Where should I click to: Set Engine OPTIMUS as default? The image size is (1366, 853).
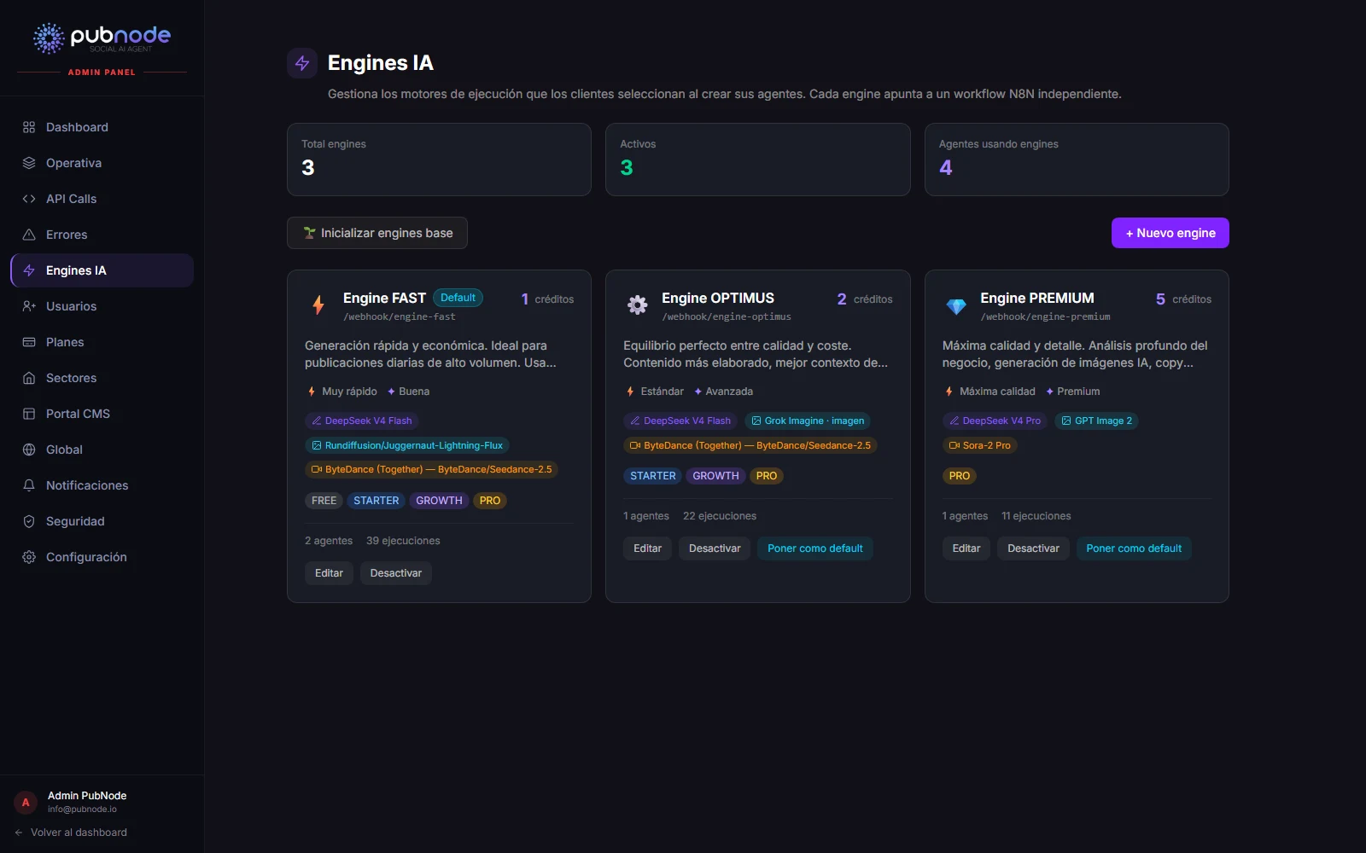tap(815, 548)
